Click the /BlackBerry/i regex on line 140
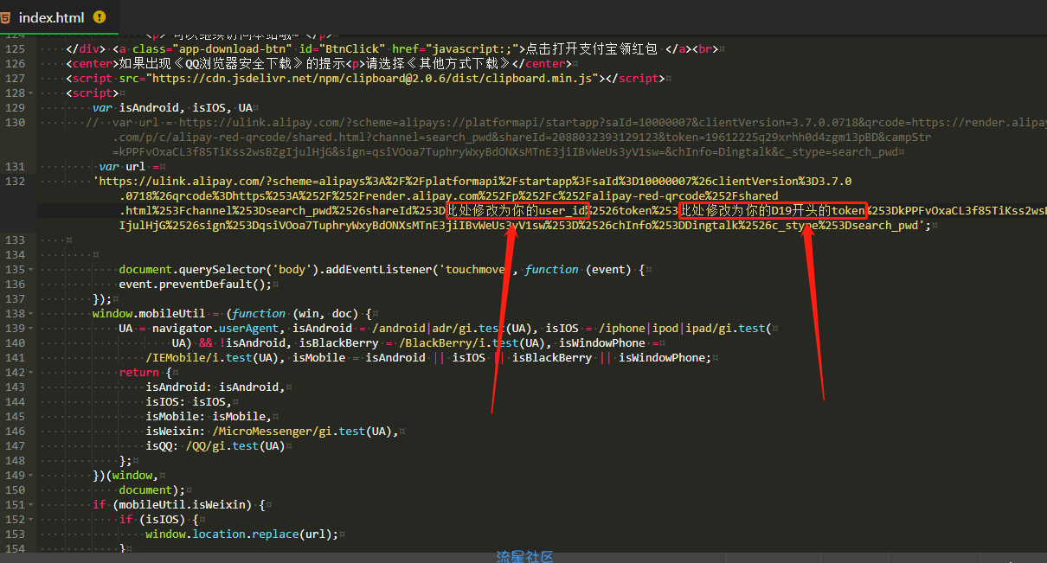The height and width of the screenshot is (563, 1047). tap(442, 343)
